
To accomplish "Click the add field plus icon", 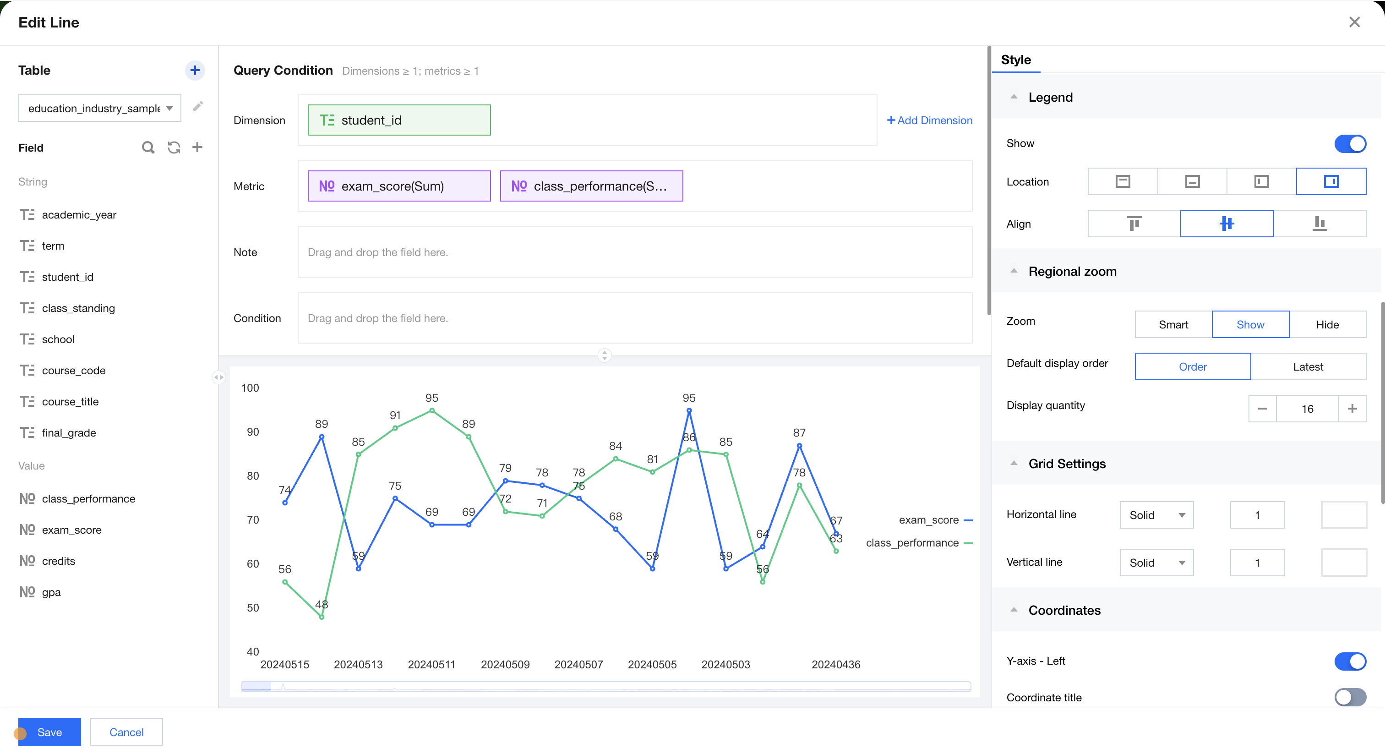I will [197, 148].
